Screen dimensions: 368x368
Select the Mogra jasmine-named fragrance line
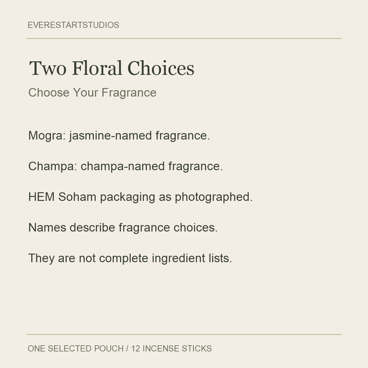(119, 136)
